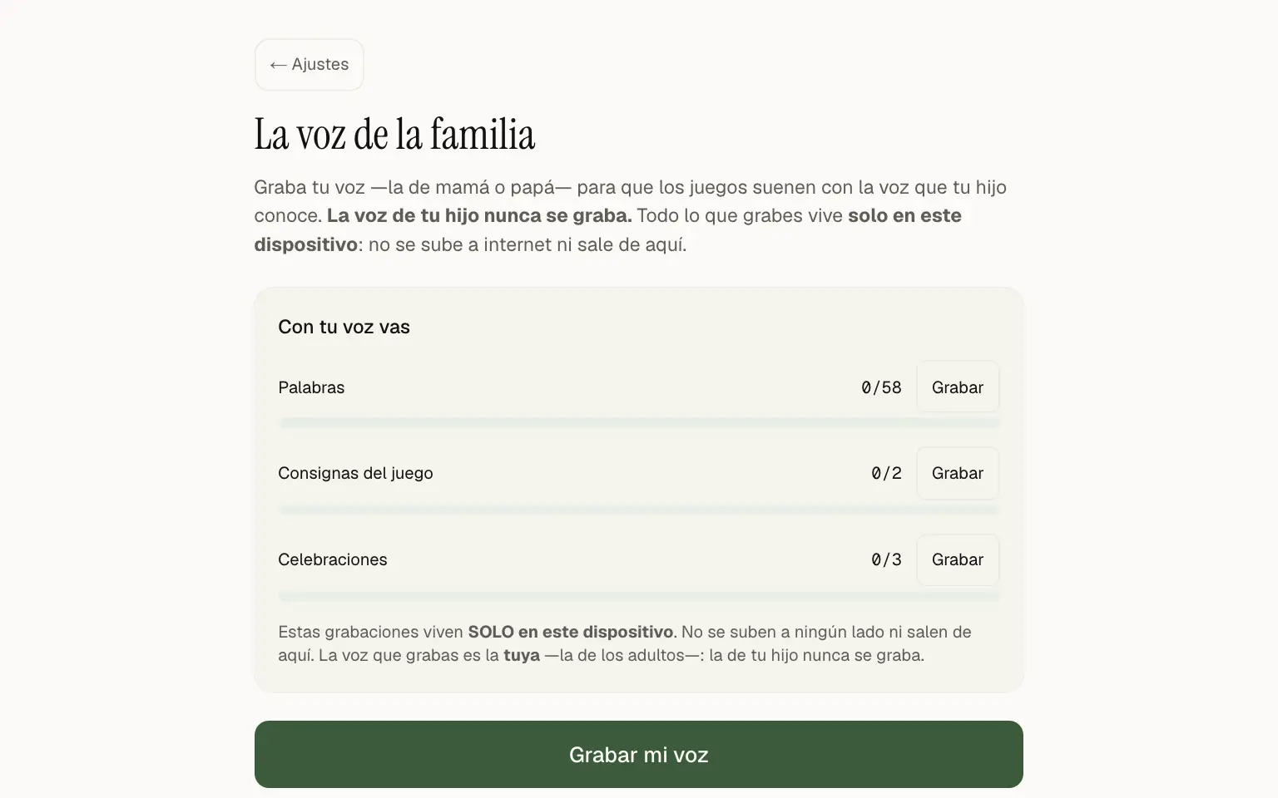Click the 0/3 celebrations counter
The width and height of the screenshot is (1278, 798).
[x=886, y=559]
